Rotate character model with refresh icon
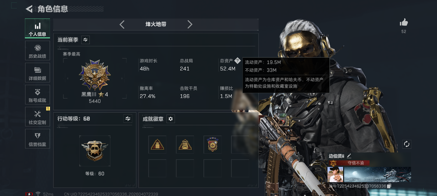Screen dimensions: 437x196 407,144
